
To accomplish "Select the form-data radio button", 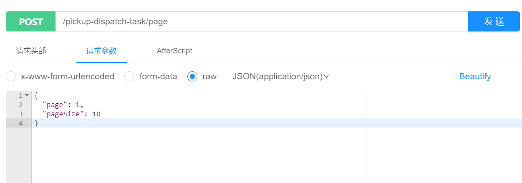I will (130, 76).
